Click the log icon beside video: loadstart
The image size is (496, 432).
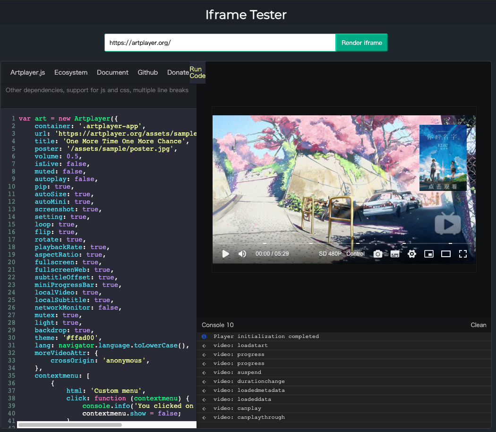click(x=204, y=345)
